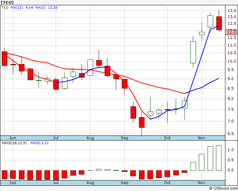The image size is (238, 191).
Task: Click Jun on the MACD panel time axis
Action: (13, 183)
